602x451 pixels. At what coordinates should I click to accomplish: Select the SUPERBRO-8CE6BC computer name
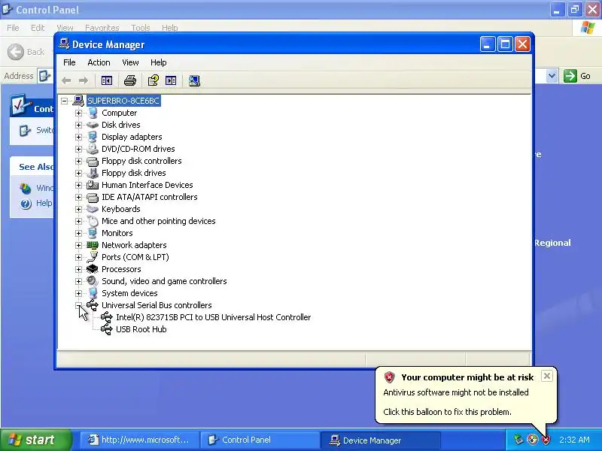click(123, 101)
